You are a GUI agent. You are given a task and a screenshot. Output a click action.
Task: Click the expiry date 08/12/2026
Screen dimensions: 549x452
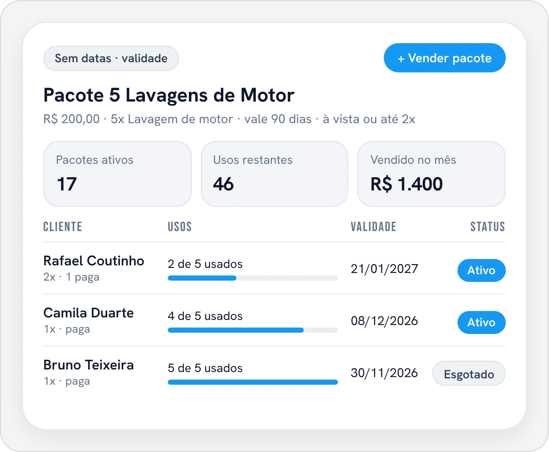coord(384,321)
